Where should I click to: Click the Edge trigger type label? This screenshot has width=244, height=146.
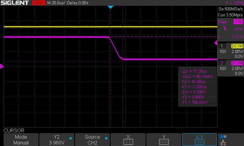click(222, 22)
